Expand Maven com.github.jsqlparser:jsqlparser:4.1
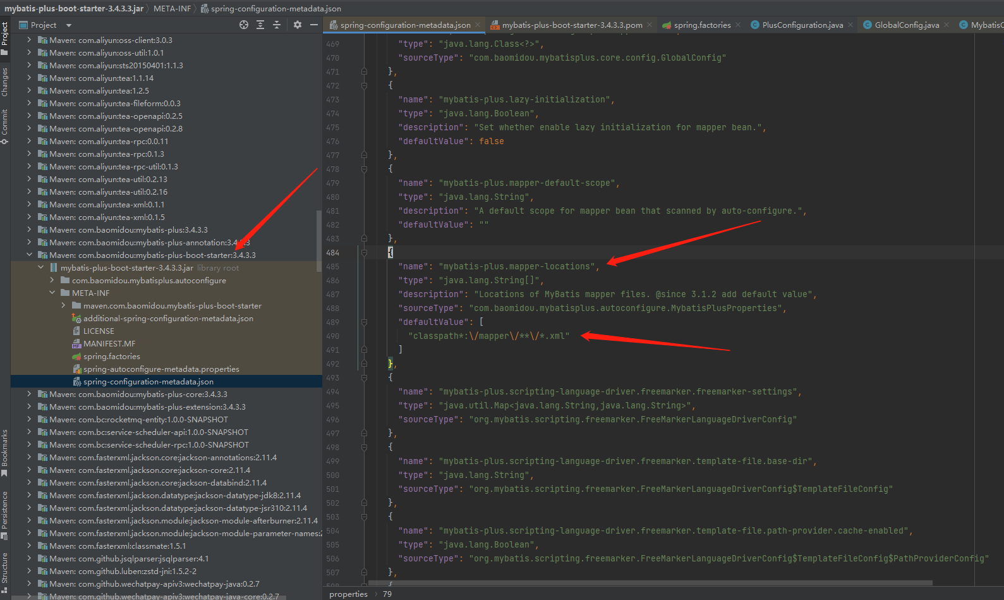This screenshot has height=600, width=1004. point(29,558)
